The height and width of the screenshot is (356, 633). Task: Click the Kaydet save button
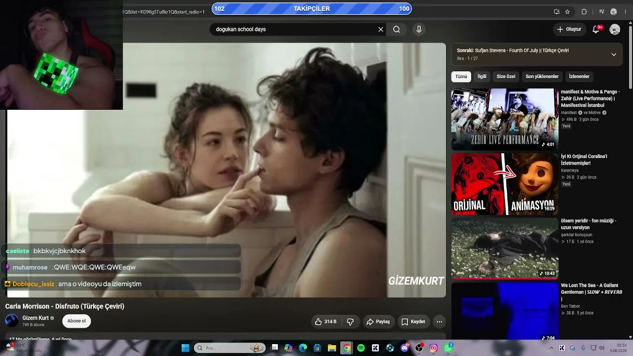coord(413,322)
